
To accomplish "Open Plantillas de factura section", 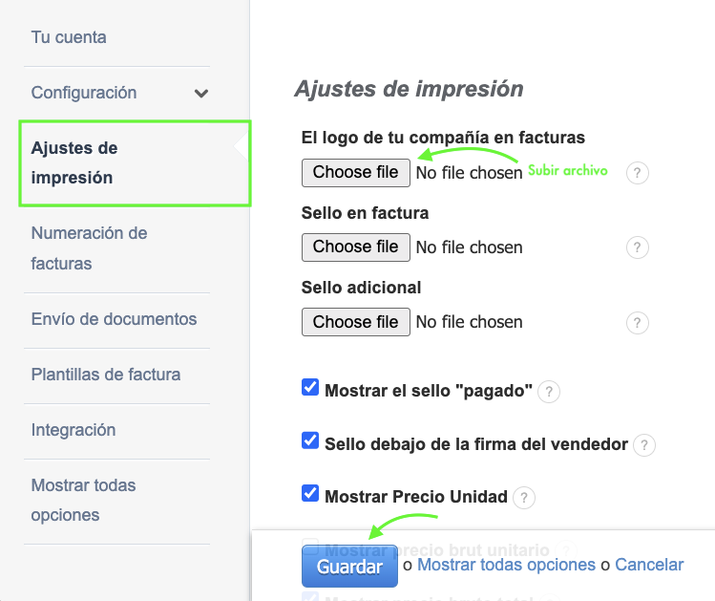I will click(105, 375).
